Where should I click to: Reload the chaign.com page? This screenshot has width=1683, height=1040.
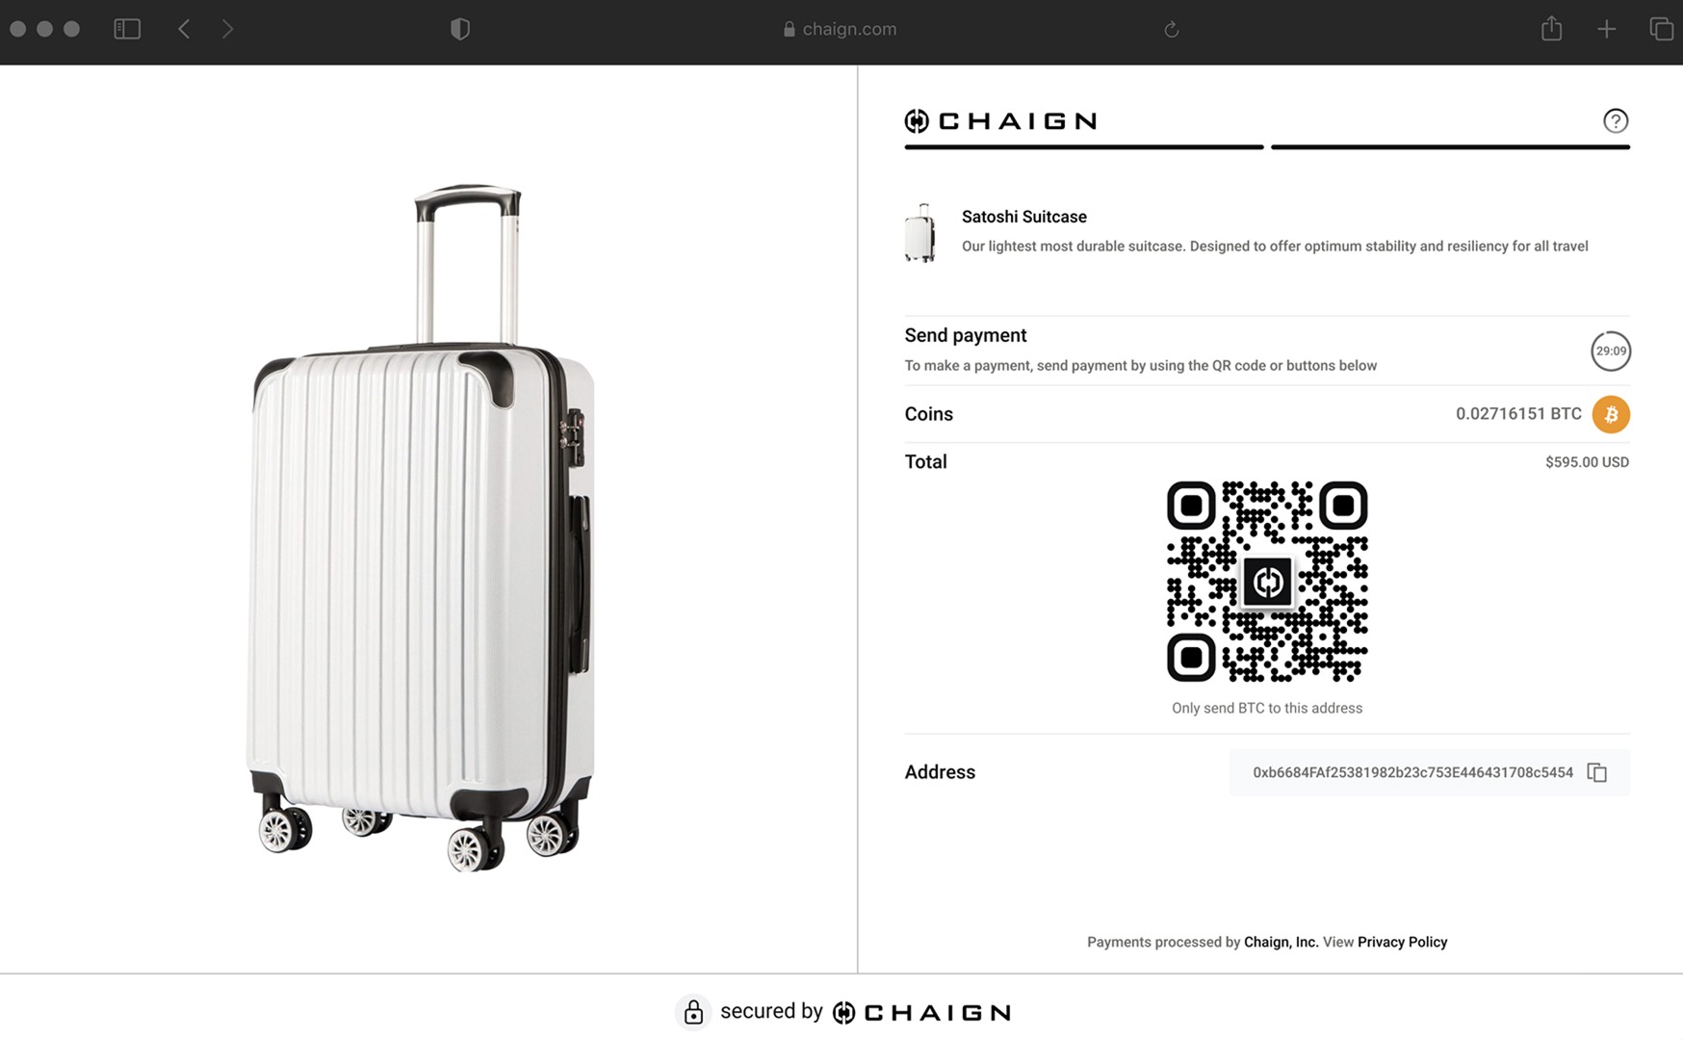pyautogui.click(x=1171, y=29)
